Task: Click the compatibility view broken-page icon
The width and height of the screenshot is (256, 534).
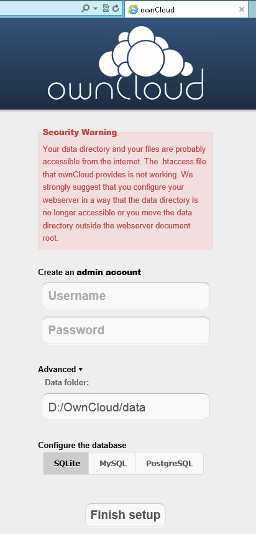Action: pyautogui.click(x=106, y=9)
